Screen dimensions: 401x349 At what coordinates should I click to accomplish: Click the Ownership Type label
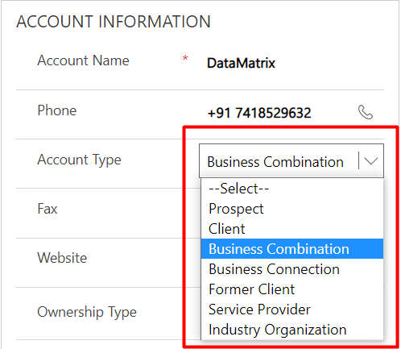coord(87,313)
